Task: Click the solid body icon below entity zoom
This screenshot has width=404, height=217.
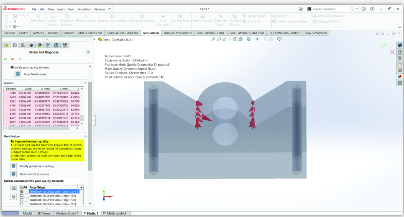Action: click(x=14, y=197)
